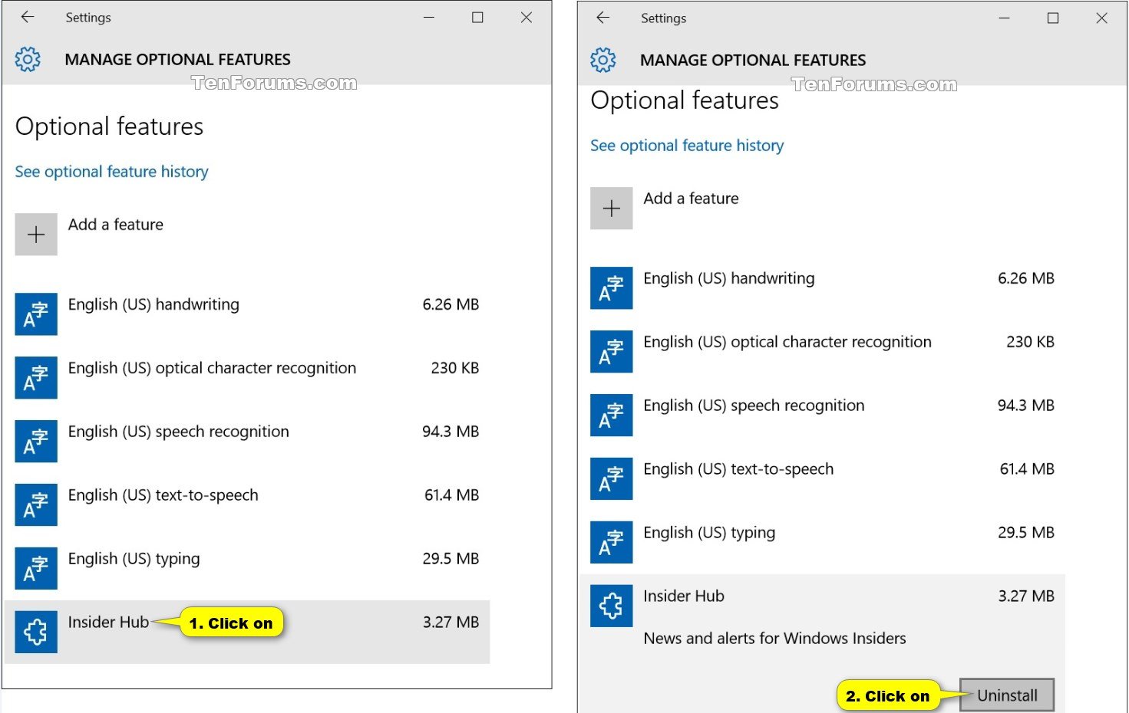Click typing language icon in left window

36,569
